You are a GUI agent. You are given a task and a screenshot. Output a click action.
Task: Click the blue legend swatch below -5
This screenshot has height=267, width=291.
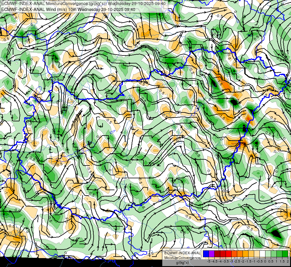coord(206,254)
